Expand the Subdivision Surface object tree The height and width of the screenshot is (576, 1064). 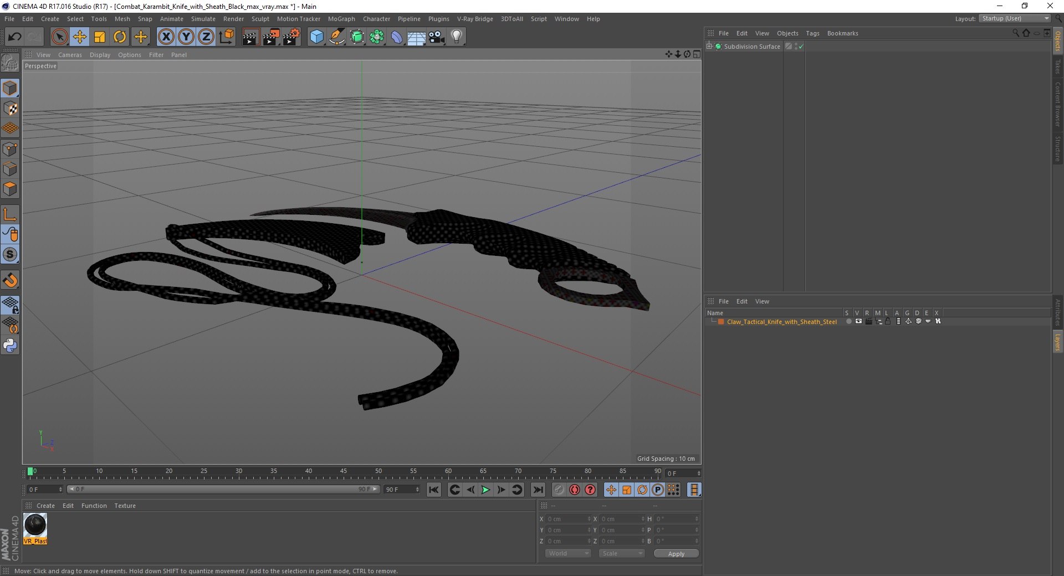pos(709,46)
